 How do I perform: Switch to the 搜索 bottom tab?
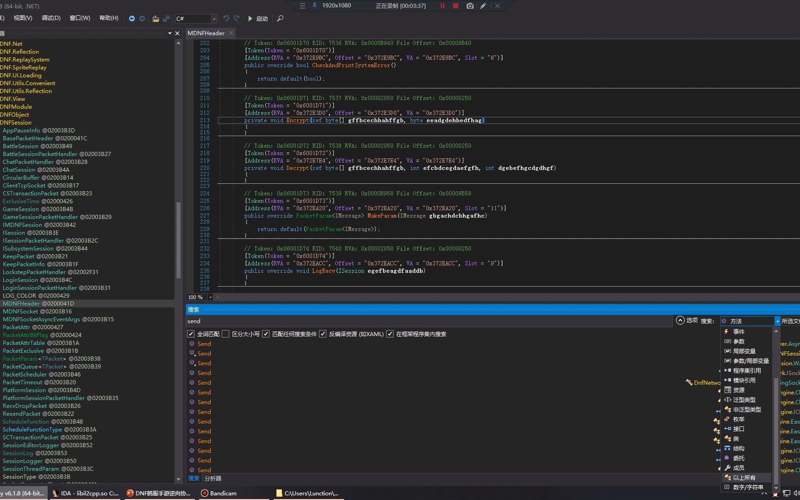pos(194,478)
